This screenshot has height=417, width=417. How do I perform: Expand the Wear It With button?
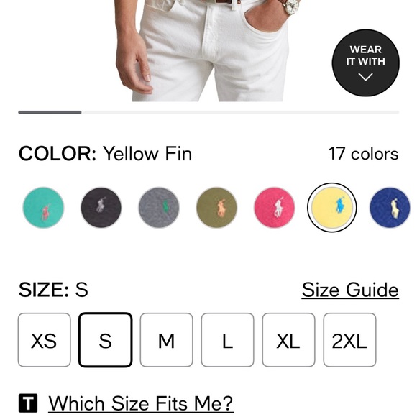tap(366, 63)
